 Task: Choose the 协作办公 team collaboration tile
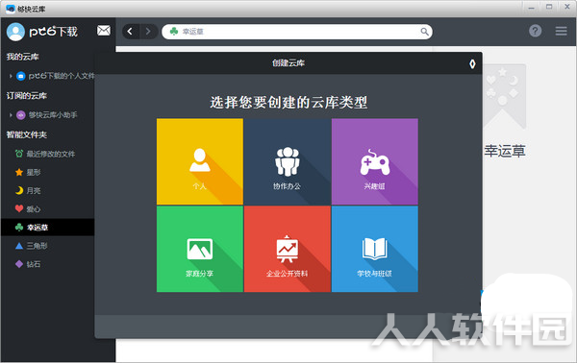[288, 161]
